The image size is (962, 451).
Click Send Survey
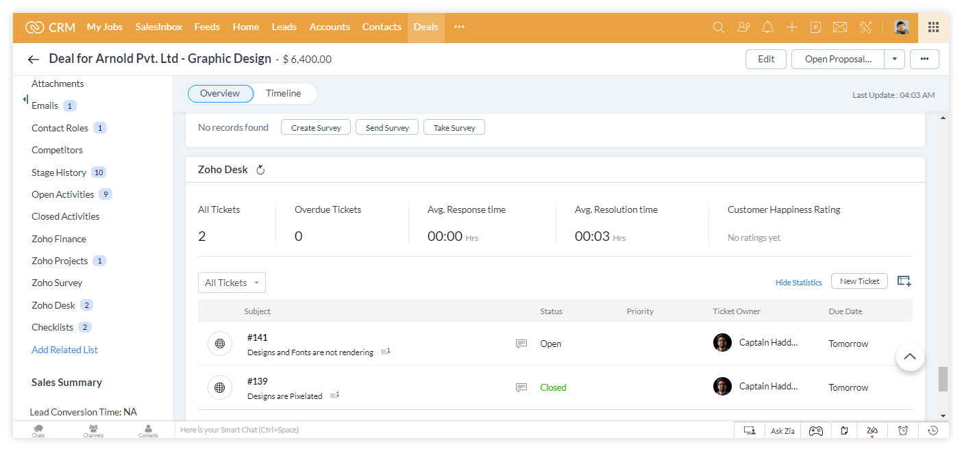point(387,127)
